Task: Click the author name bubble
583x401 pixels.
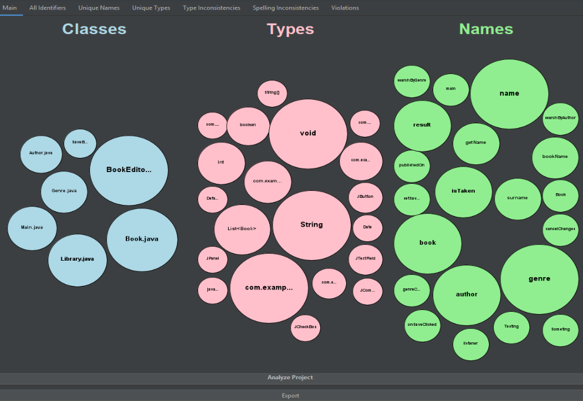Action: (x=467, y=295)
